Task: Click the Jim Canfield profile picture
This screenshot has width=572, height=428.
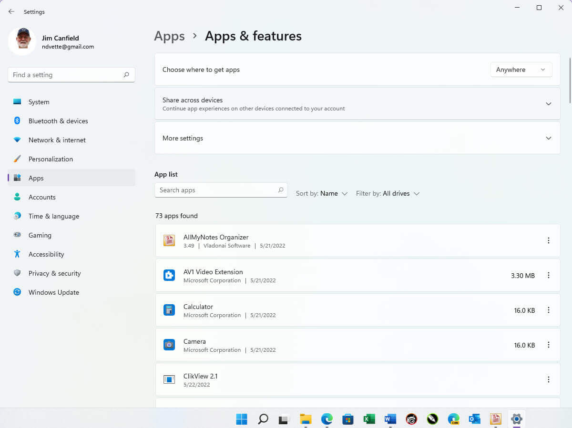Action: (x=22, y=41)
